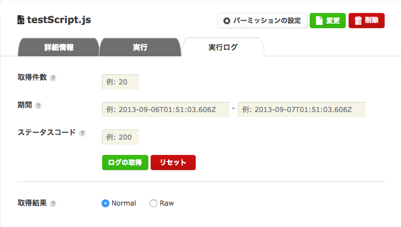Screen dimensions: 401x227
Task: Click the gear icon for permission settings
Action: click(227, 21)
